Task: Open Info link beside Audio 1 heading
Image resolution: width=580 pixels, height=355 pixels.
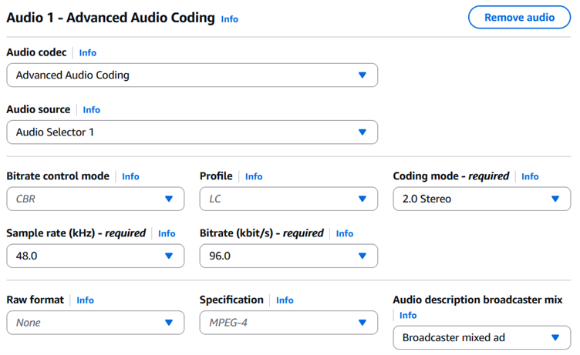Action: 229,18
